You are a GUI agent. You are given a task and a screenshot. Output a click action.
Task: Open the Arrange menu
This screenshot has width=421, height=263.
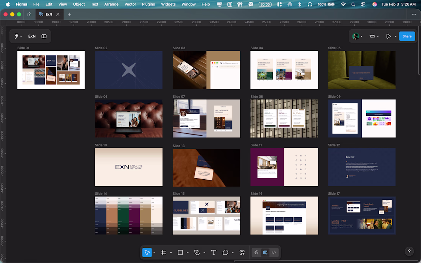click(111, 4)
